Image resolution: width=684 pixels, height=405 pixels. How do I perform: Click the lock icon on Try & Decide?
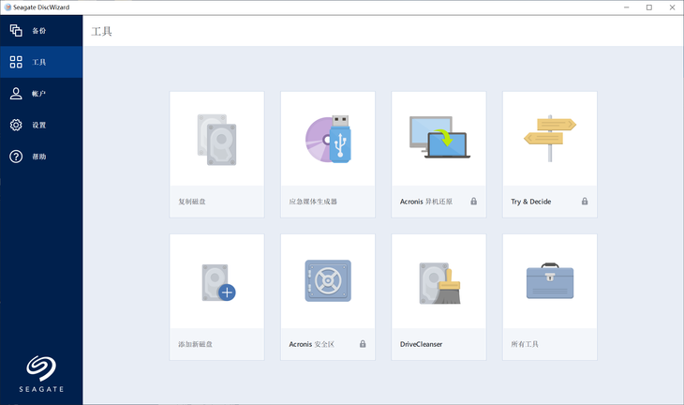point(585,202)
